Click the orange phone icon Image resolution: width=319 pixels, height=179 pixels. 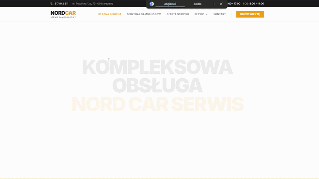pyautogui.click(x=52, y=4)
